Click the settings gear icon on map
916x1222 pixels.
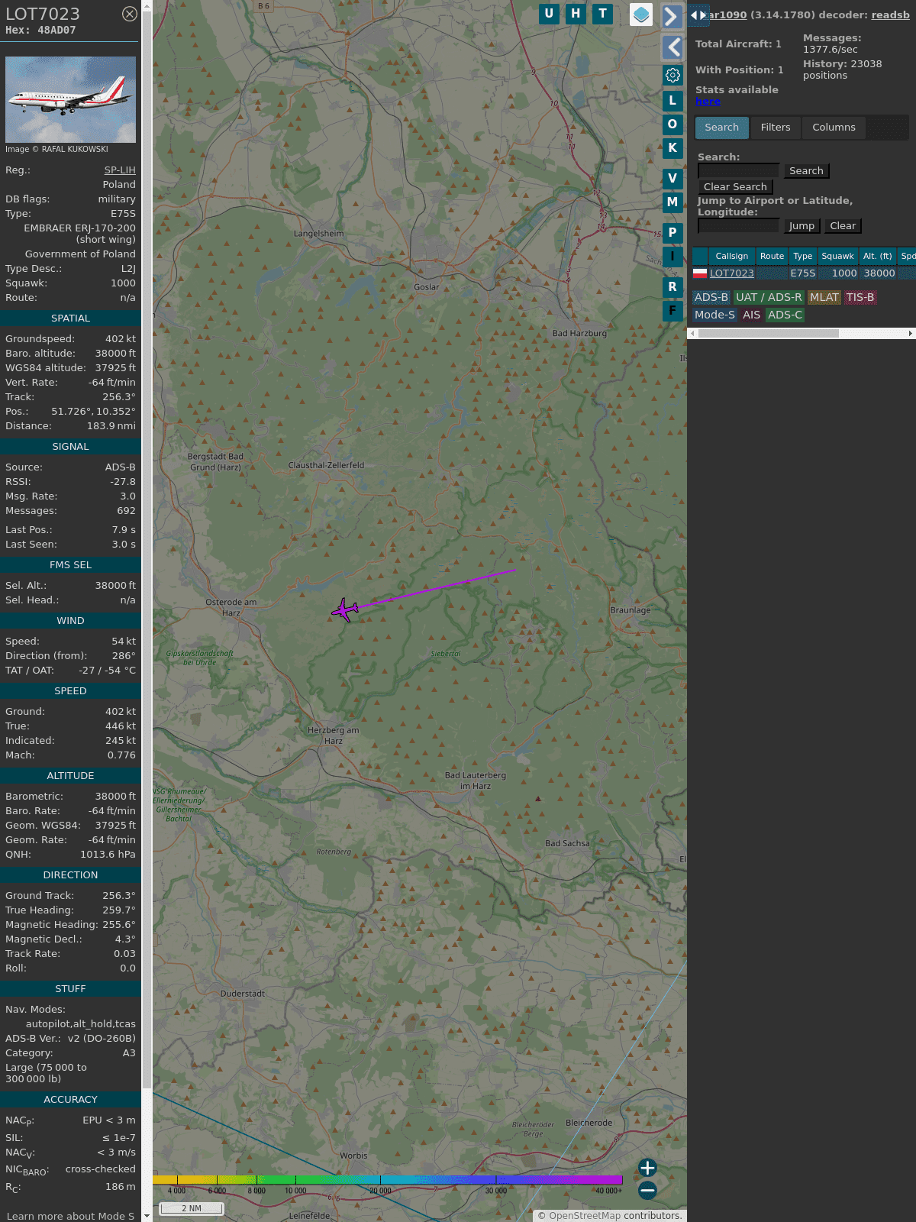(x=672, y=76)
